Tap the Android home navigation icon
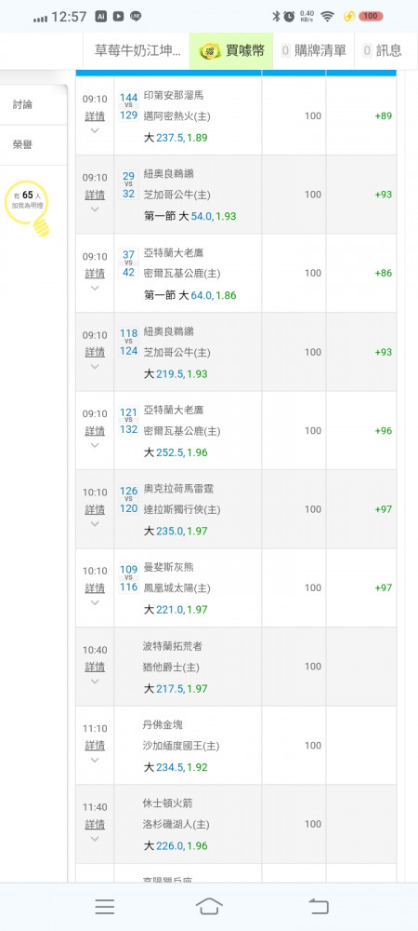This screenshot has width=418, height=931. pos(209,906)
